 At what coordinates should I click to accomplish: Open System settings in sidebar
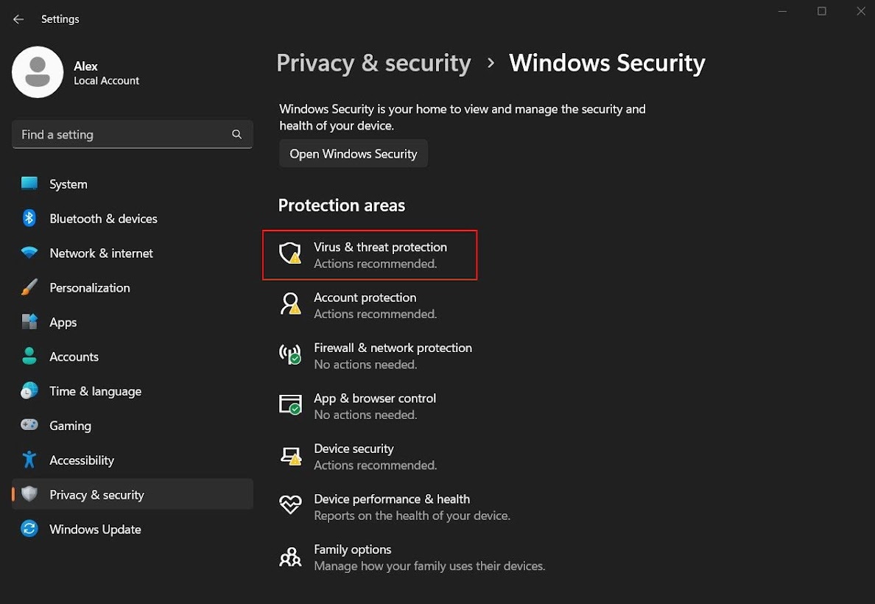[68, 184]
